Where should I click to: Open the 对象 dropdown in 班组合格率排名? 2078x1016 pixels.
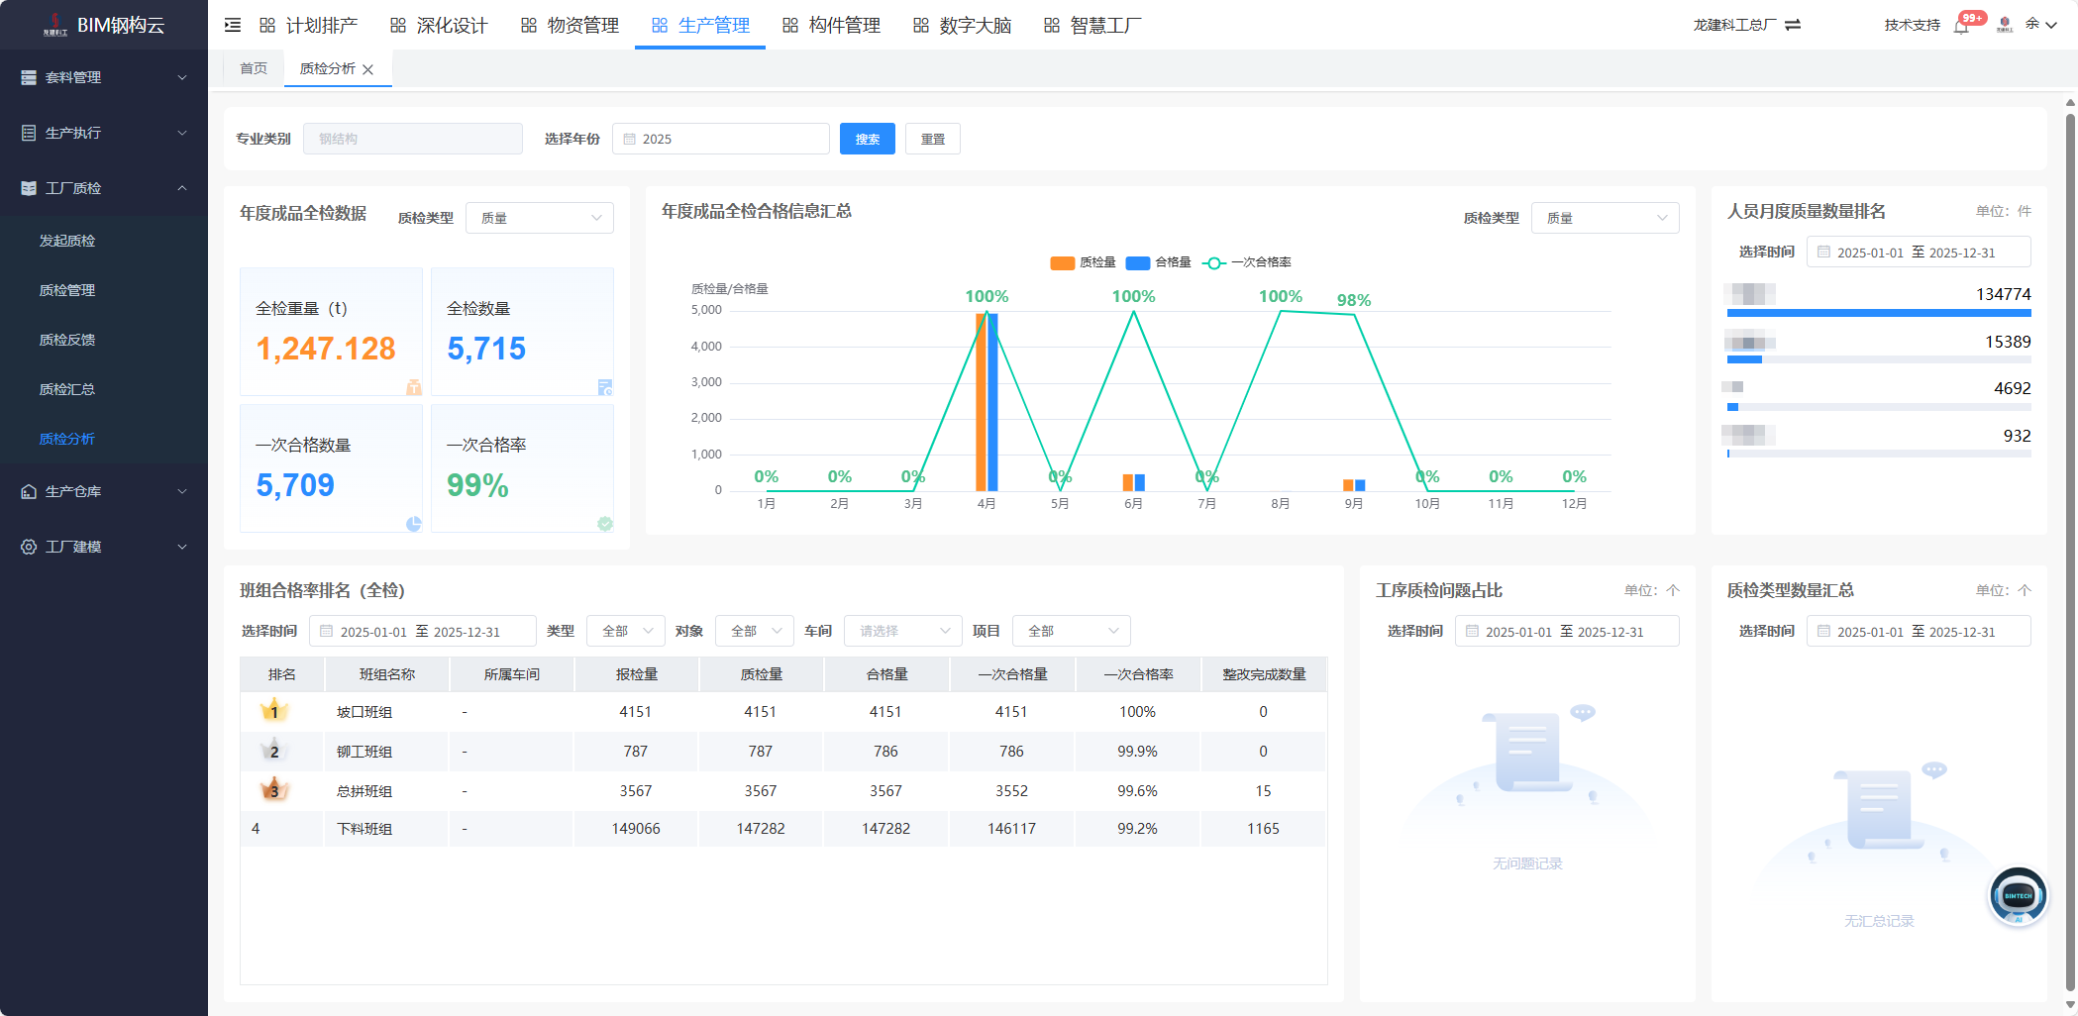pos(755,631)
